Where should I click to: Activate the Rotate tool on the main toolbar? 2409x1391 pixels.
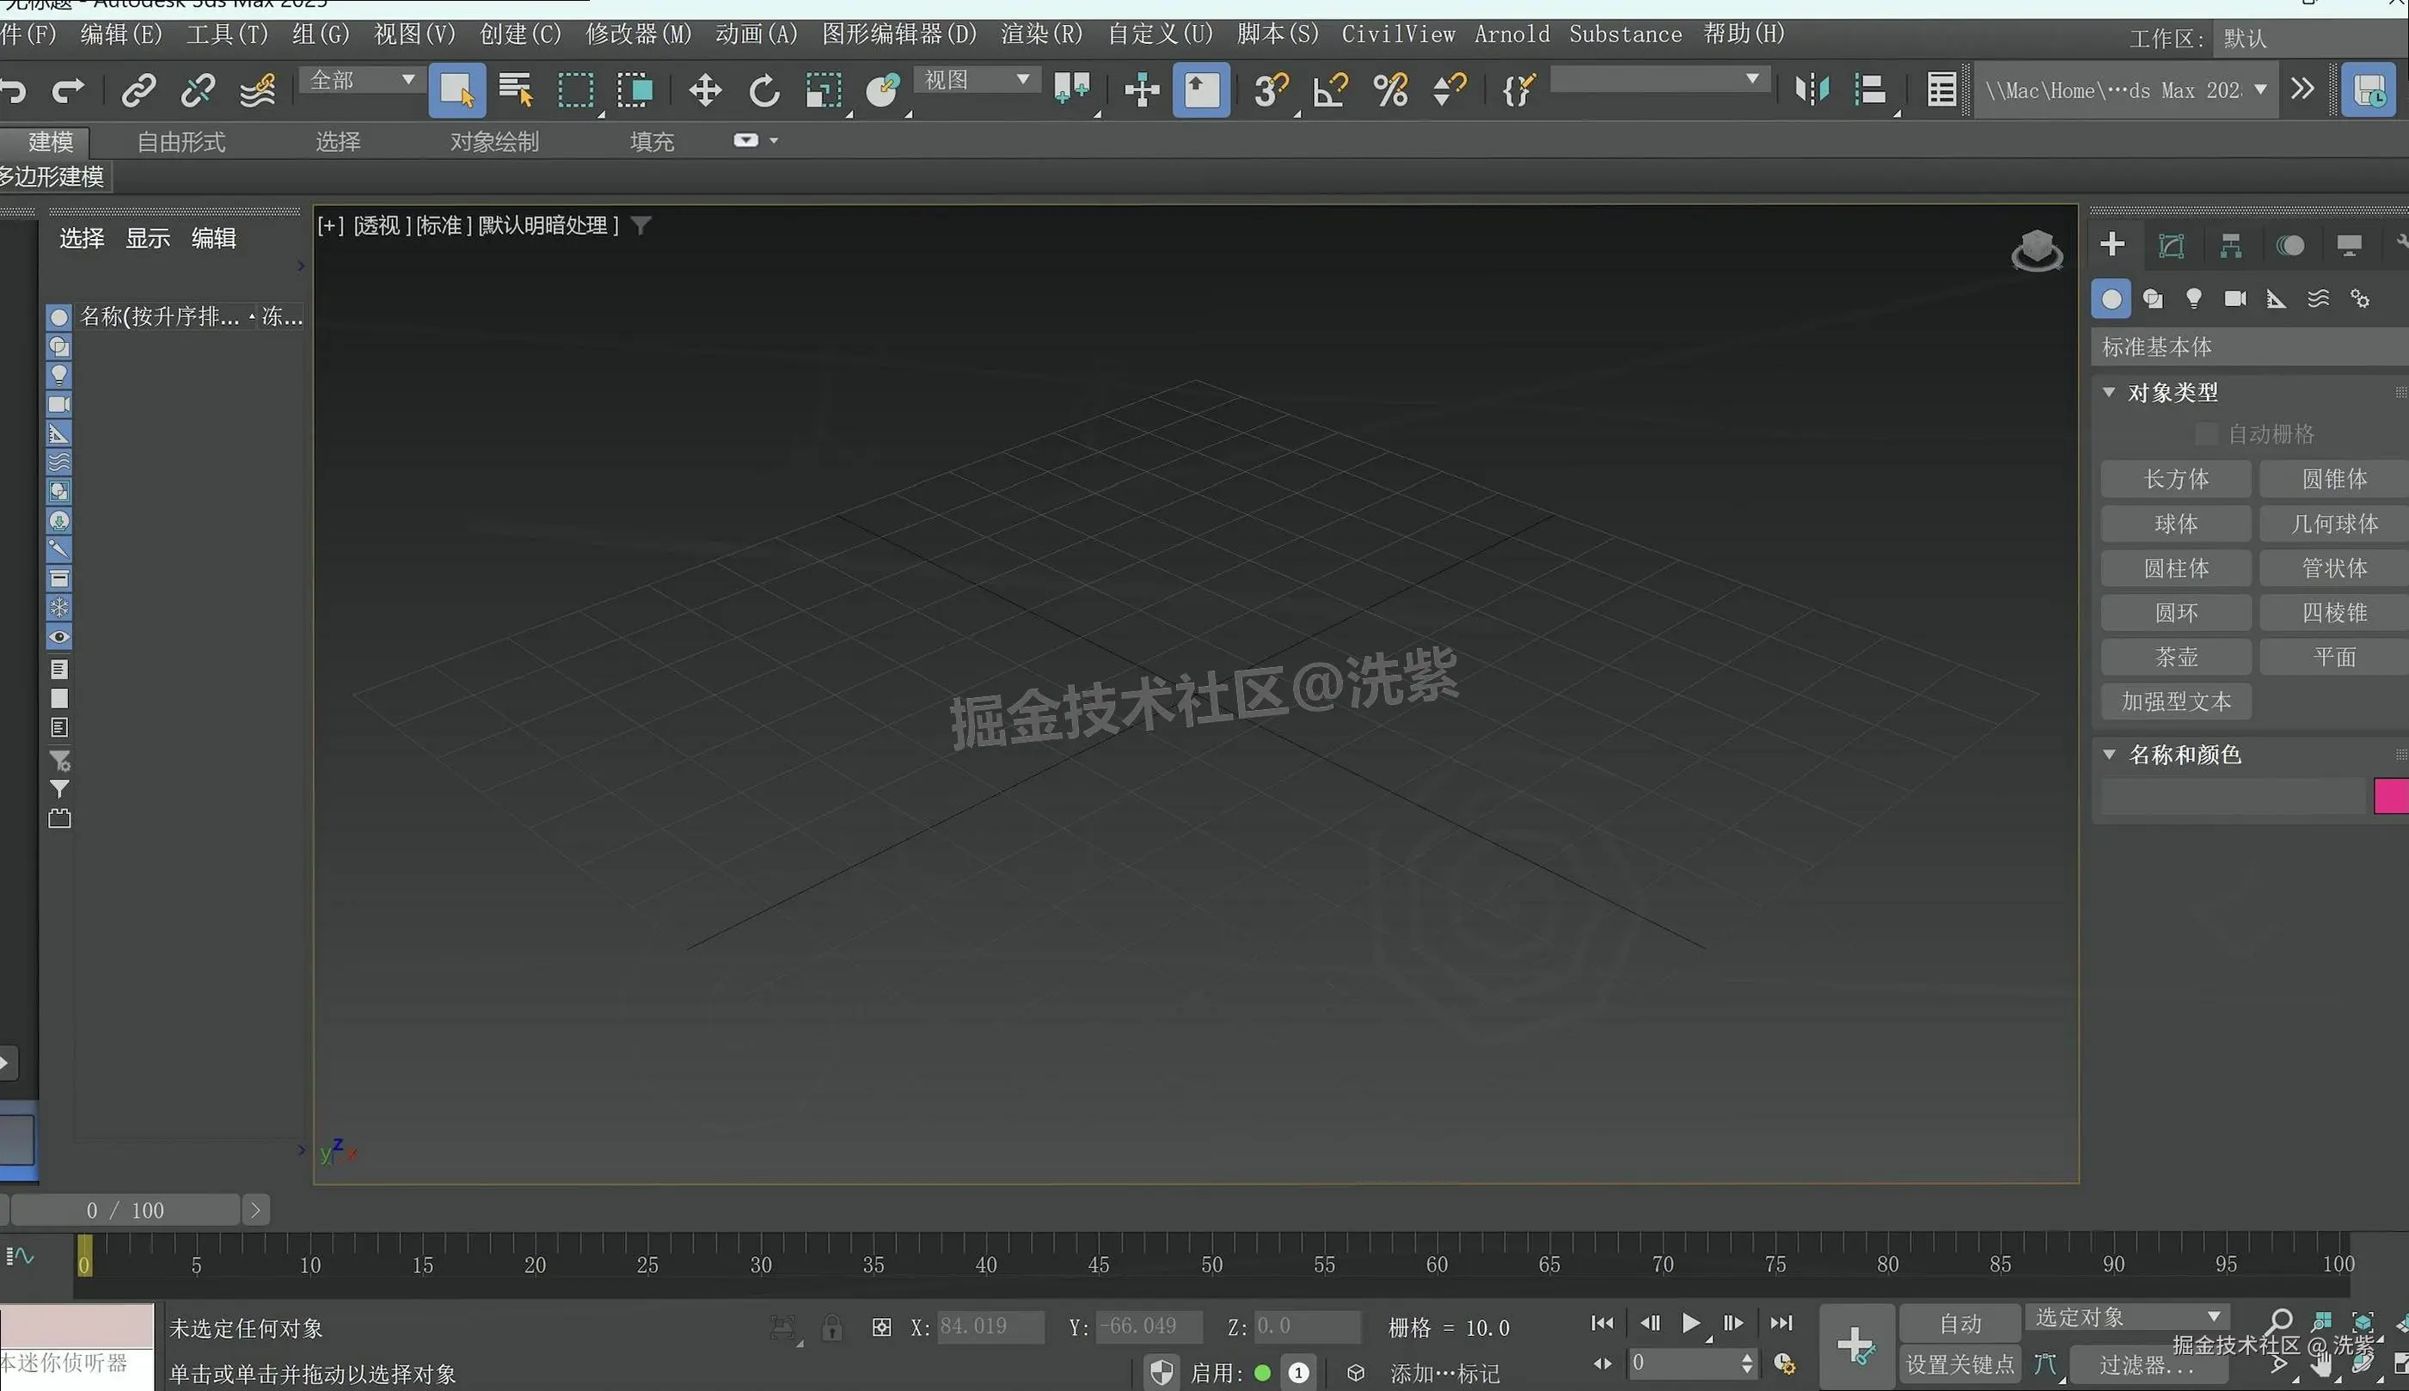[x=764, y=89]
